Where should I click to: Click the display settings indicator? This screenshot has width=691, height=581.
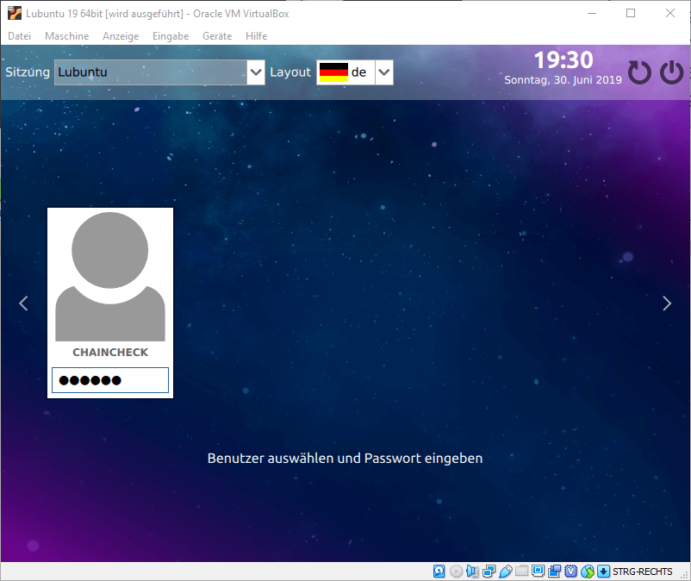pos(538,572)
